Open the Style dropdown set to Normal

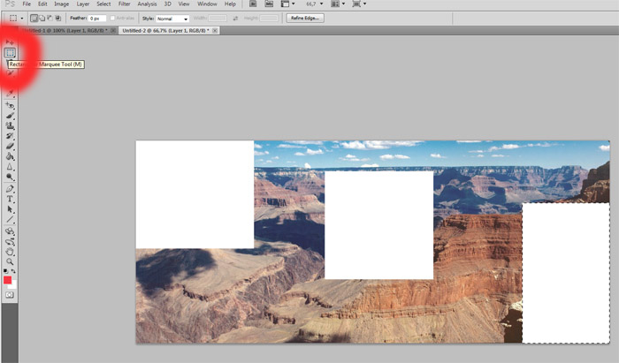(172, 19)
